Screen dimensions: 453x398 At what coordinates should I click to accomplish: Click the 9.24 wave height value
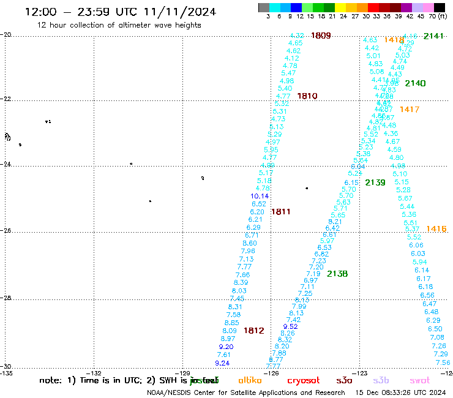tap(222, 363)
